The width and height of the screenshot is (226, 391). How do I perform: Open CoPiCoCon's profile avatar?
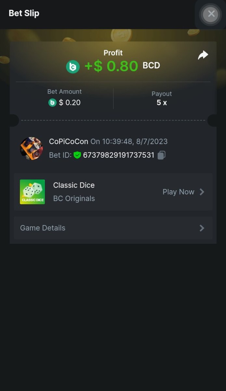click(31, 149)
